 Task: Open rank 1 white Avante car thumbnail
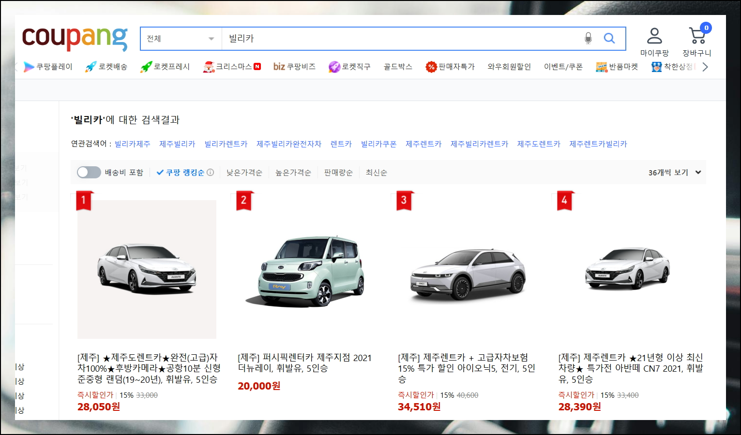tap(147, 269)
